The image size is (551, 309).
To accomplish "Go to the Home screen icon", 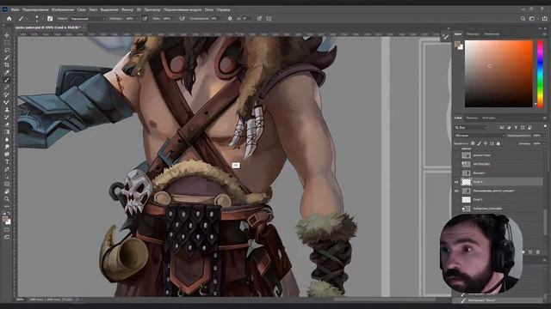I will (9, 19).
